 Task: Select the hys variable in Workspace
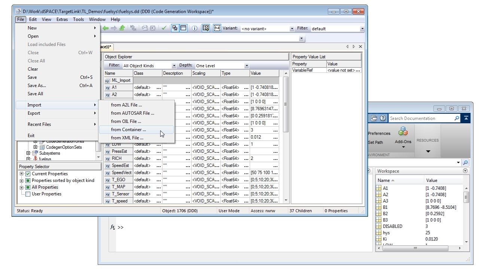point(386,233)
